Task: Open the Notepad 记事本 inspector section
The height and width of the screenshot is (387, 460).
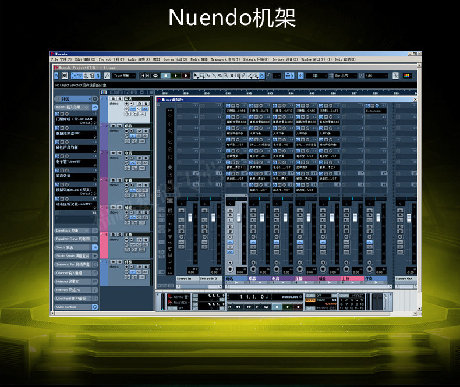Action: (x=76, y=282)
